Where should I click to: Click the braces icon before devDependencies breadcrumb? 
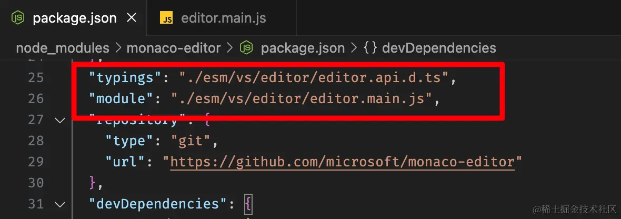click(370, 48)
